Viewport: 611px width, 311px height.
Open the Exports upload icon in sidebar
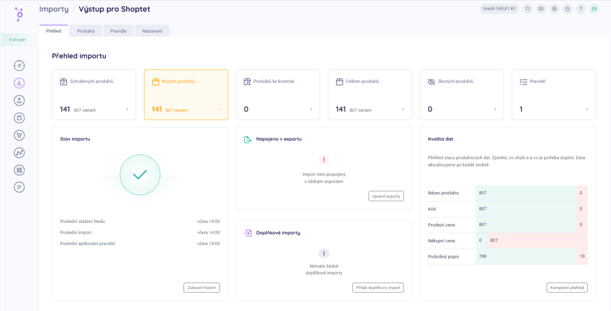click(19, 101)
